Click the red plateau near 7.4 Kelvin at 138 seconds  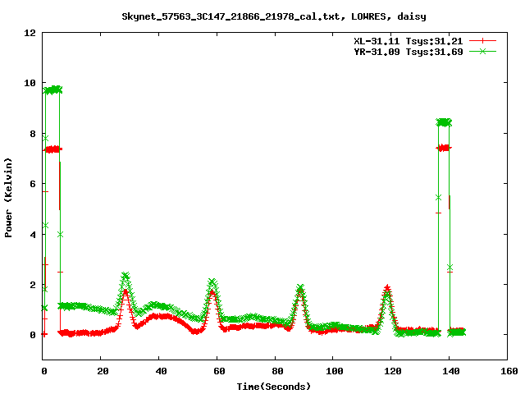444,148
